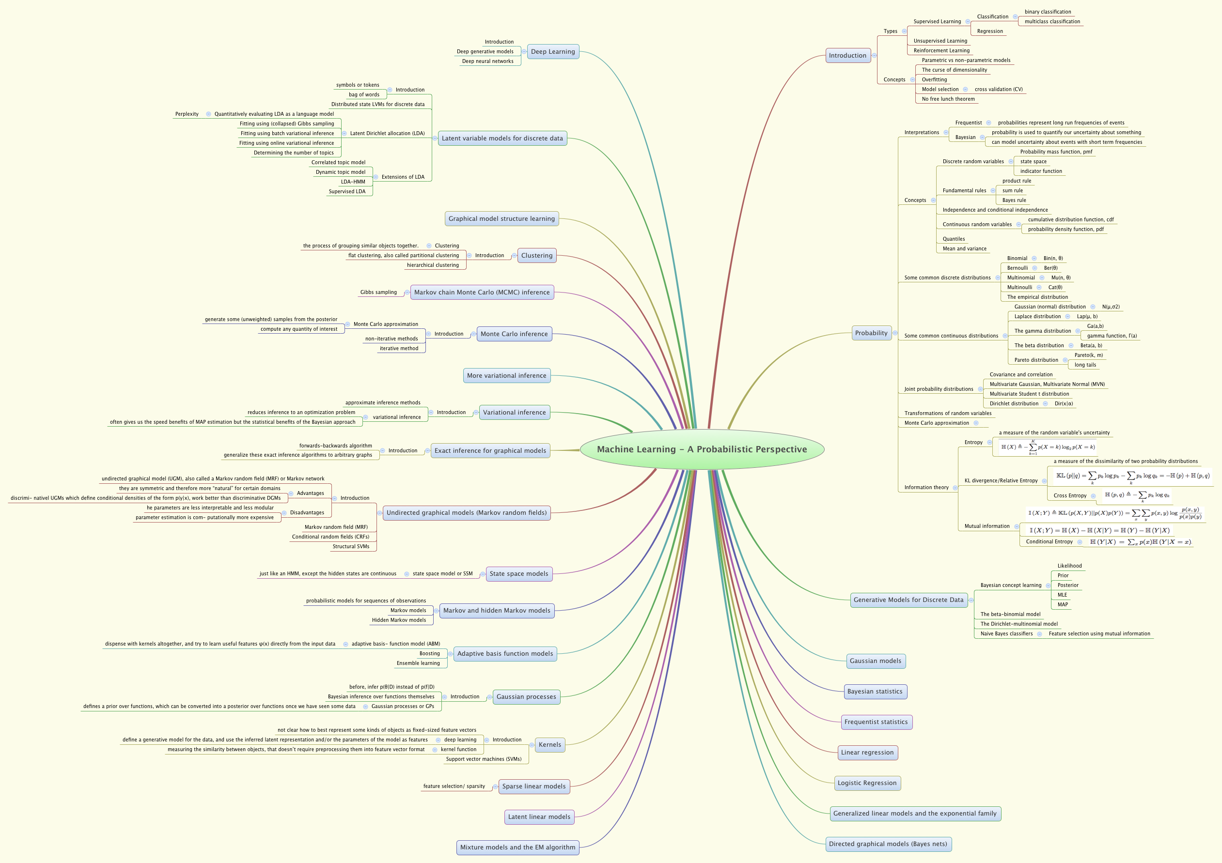The width and height of the screenshot is (1222, 863).
Task: Scroll the mind map canvas area
Action: [x=611, y=431]
